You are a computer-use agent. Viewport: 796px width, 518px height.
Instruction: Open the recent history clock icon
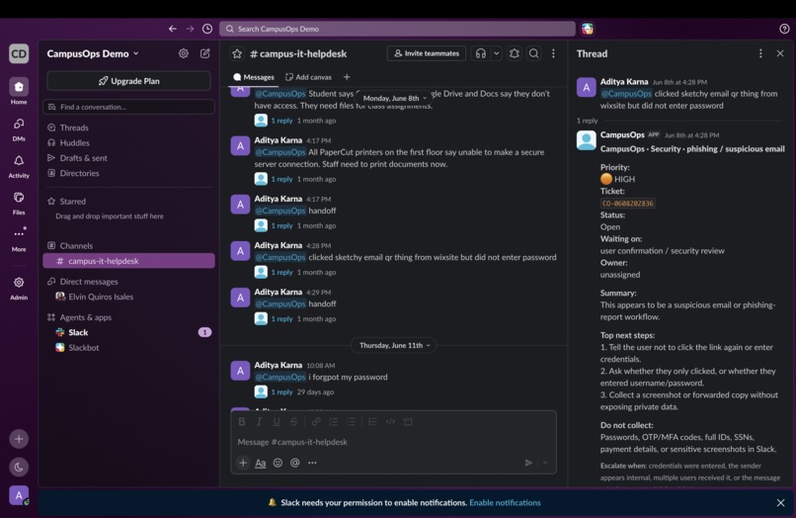(x=207, y=29)
